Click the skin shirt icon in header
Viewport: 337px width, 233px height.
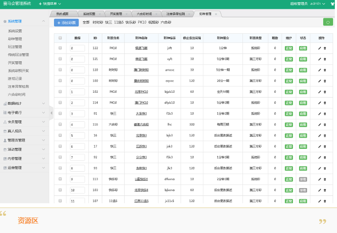(333, 4)
